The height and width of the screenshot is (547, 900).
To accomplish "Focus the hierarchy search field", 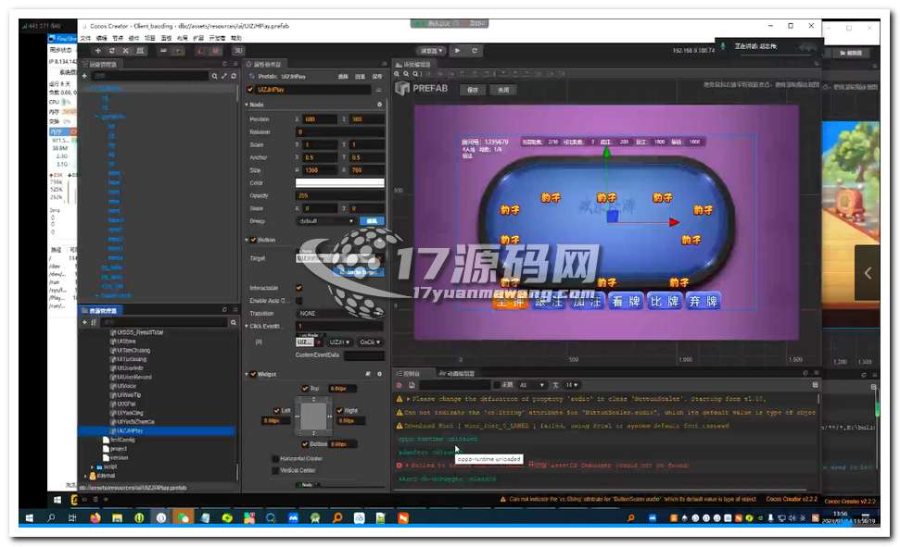I will pyautogui.click(x=150, y=76).
